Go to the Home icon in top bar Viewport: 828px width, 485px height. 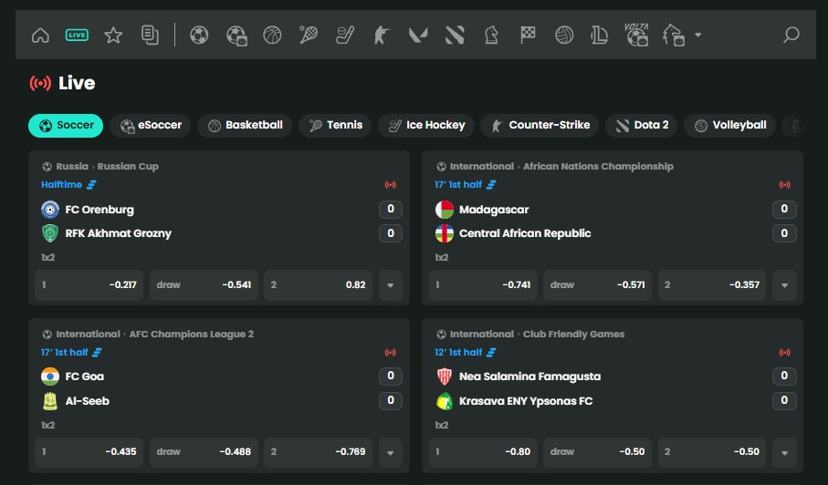(x=40, y=36)
